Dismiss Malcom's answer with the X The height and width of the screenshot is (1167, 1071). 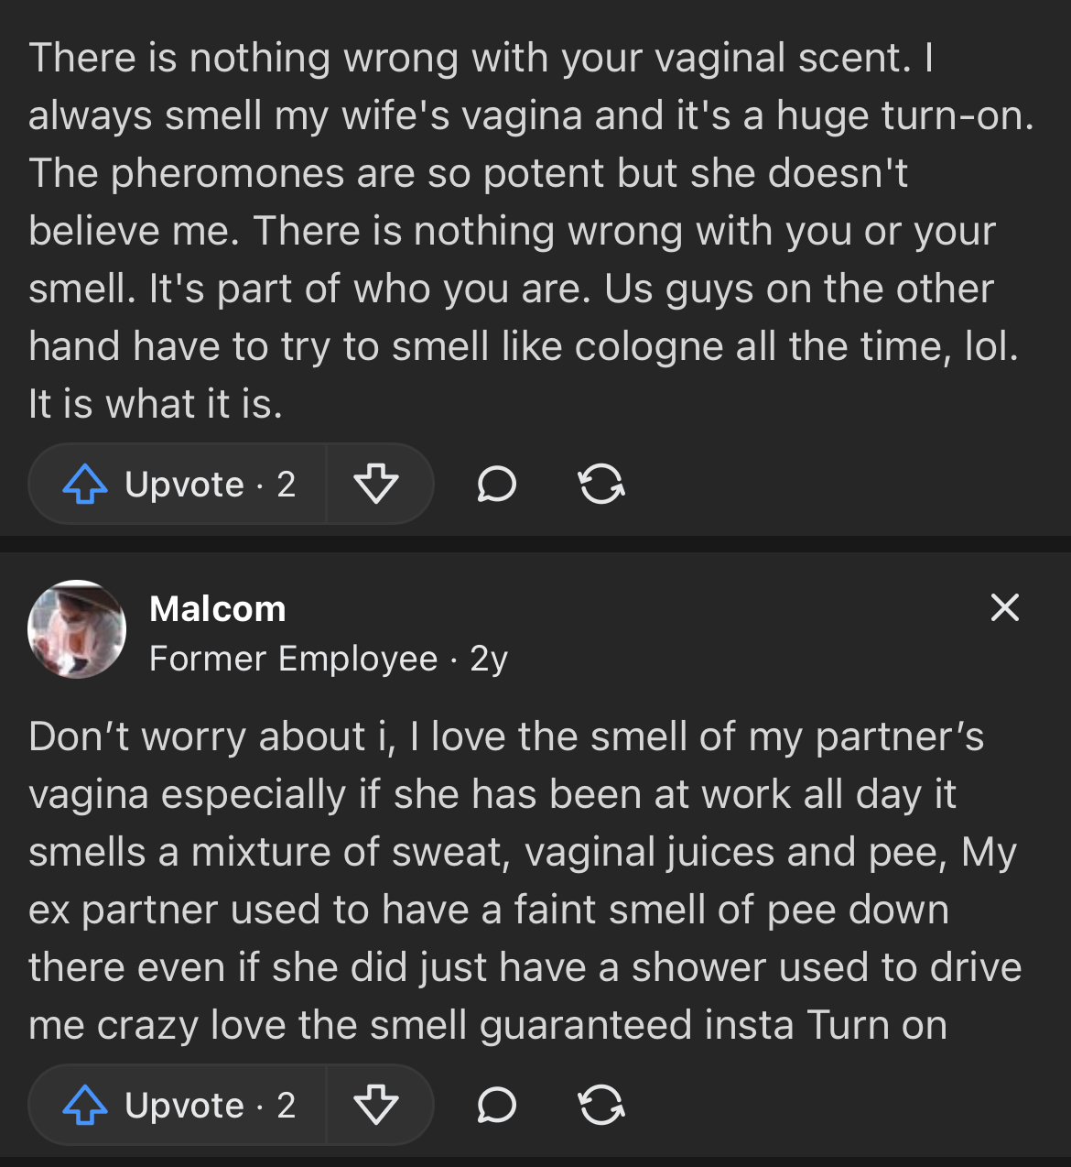point(1005,607)
